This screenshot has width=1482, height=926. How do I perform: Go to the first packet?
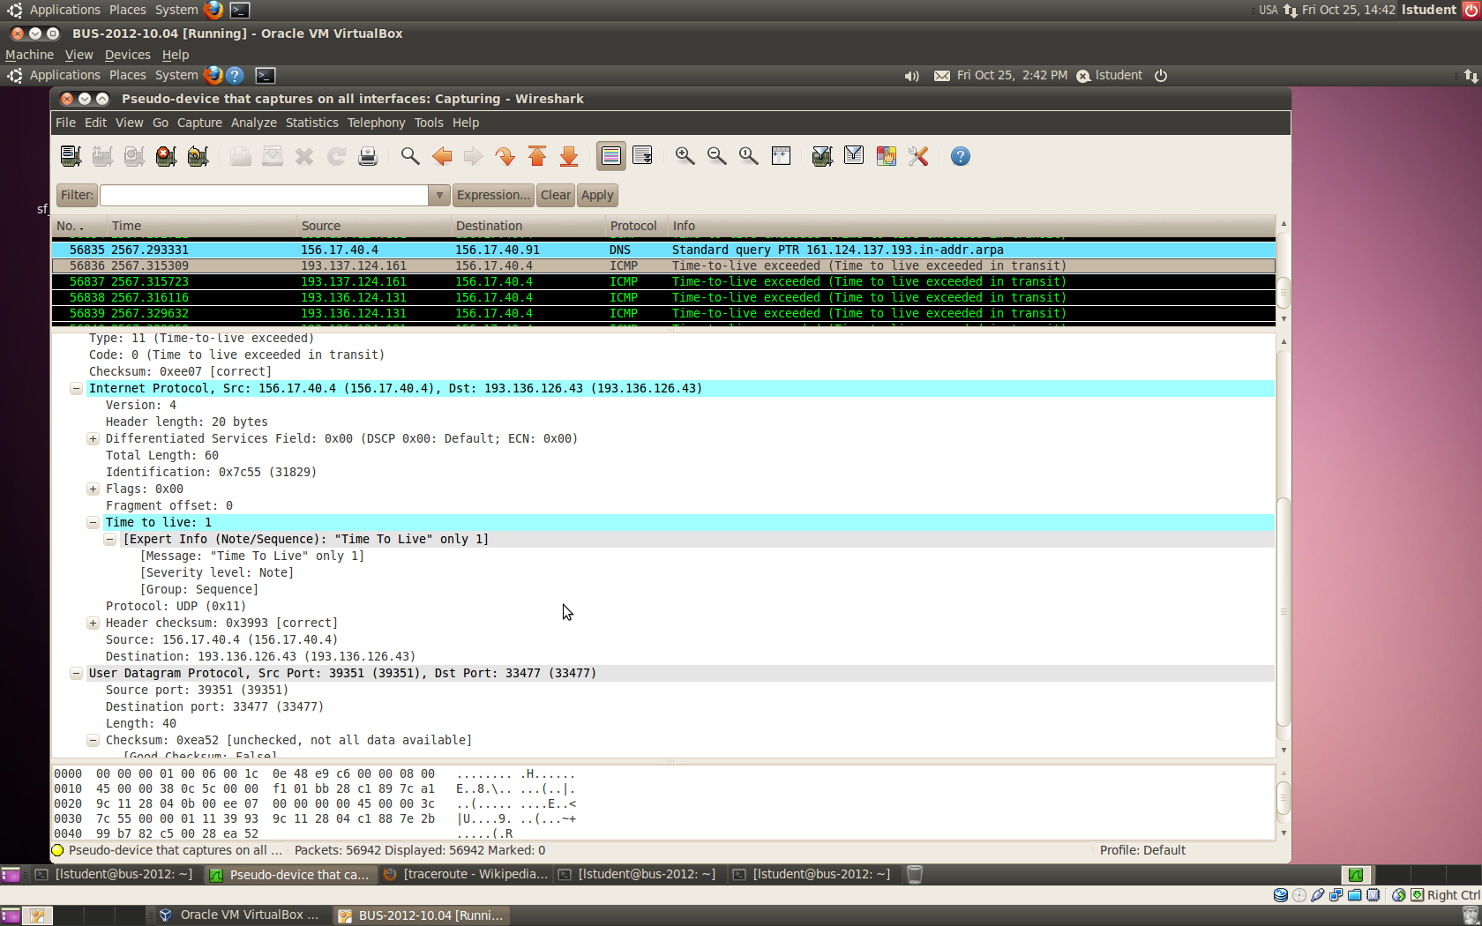coord(537,156)
